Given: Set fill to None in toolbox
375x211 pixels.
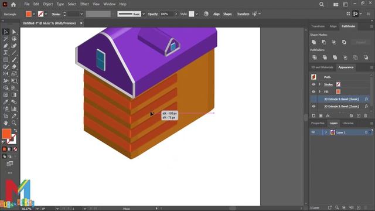Looking at the screenshot, I should 15,149.
